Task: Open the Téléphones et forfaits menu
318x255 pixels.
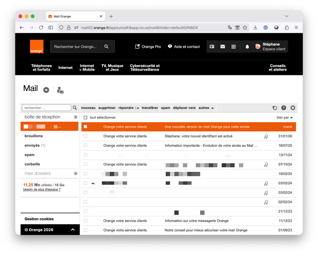Action: pos(41,68)
